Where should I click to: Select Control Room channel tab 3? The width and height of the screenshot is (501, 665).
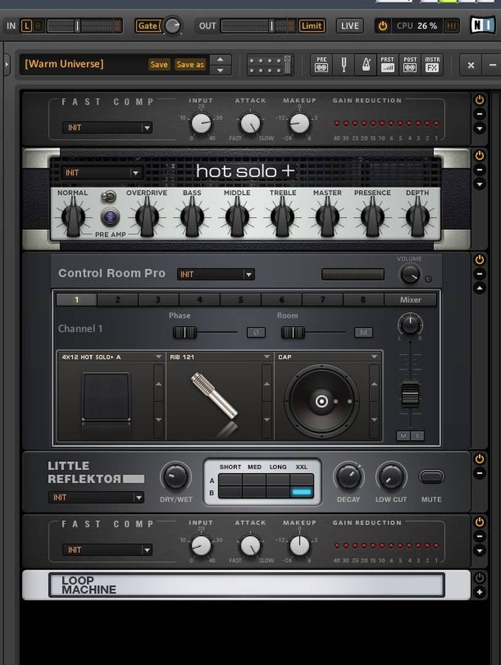pos(159,300)
